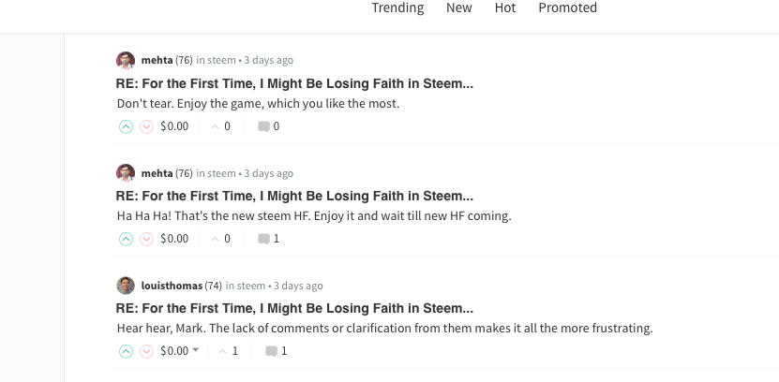Open replies on the "Ha Ha Ha!" comment

click(x=269, y=239)
